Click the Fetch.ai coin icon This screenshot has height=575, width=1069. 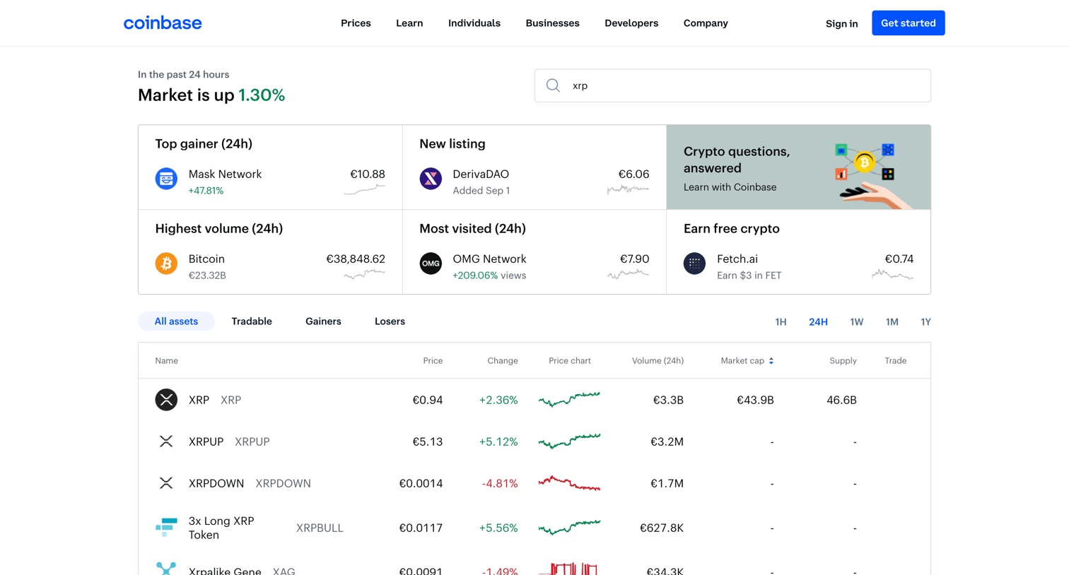click(x=694, y=263)
